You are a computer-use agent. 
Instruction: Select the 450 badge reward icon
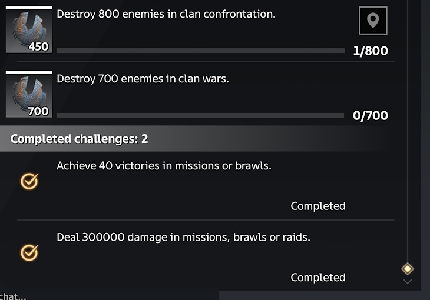coord(29,29)
